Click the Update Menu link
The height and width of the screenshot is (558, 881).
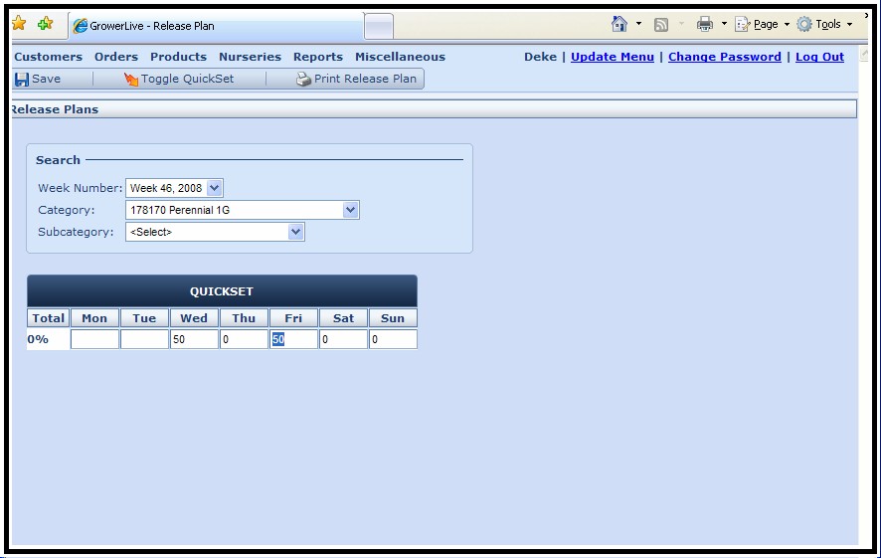(612, 57)
